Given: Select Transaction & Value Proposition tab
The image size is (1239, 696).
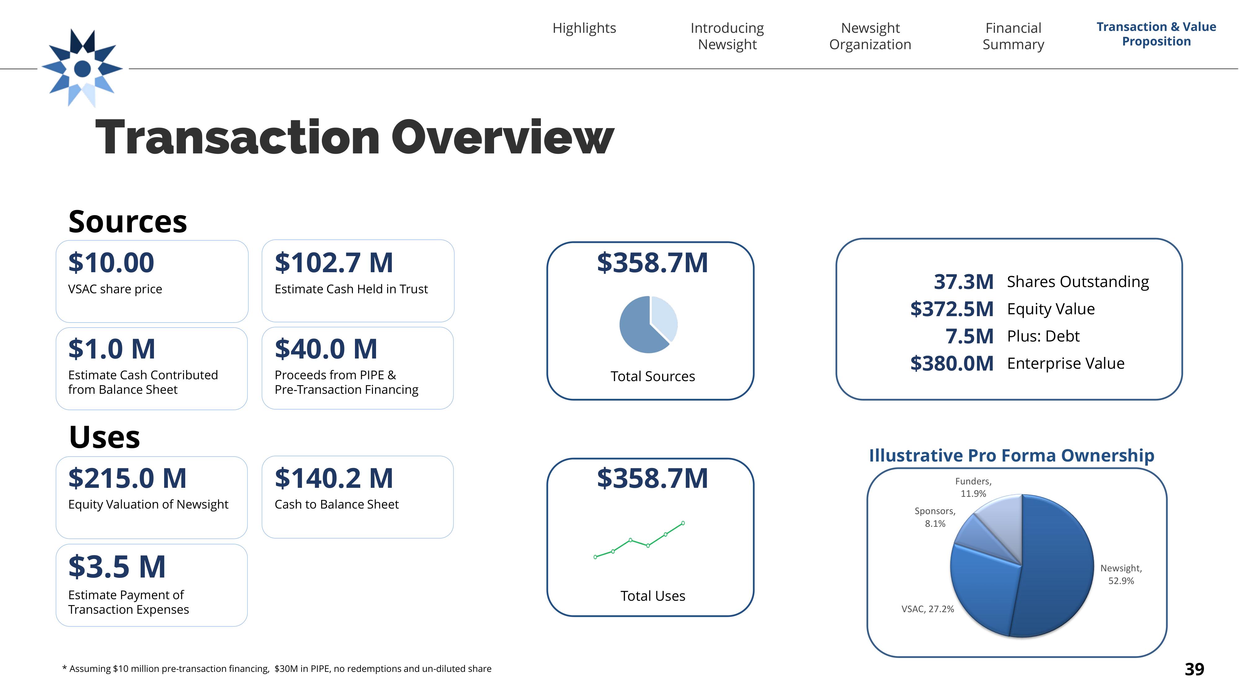Looking at the screenshot, I should click(1156, 34).
